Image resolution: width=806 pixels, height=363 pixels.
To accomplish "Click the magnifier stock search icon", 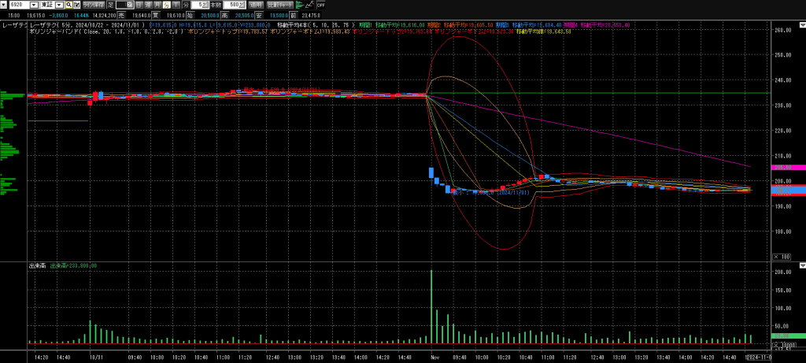I will (x=68, y=4).
